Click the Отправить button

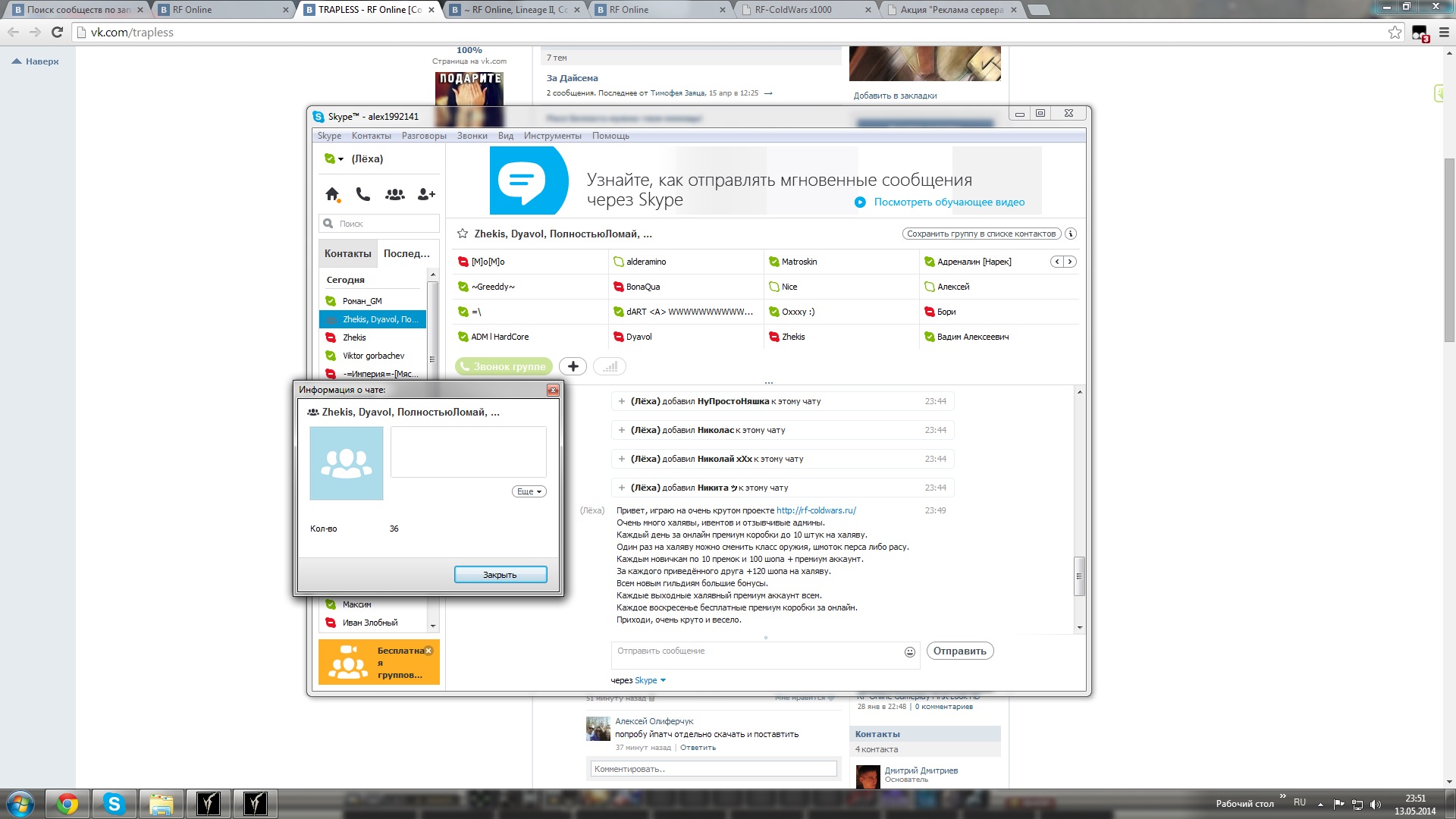pyautogui.click(x=959, y=651)
